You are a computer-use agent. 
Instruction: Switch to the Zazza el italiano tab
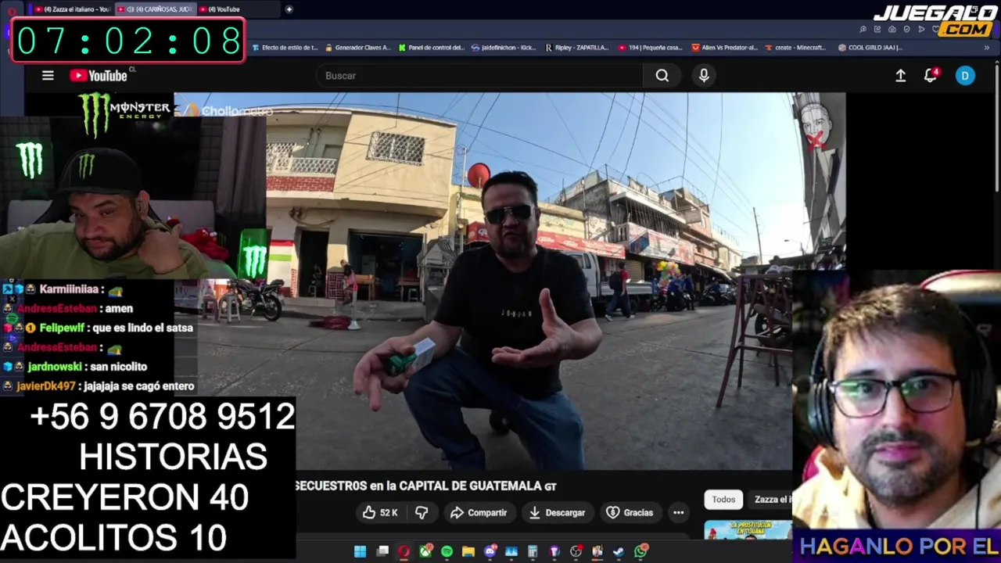tap(72, 9)
